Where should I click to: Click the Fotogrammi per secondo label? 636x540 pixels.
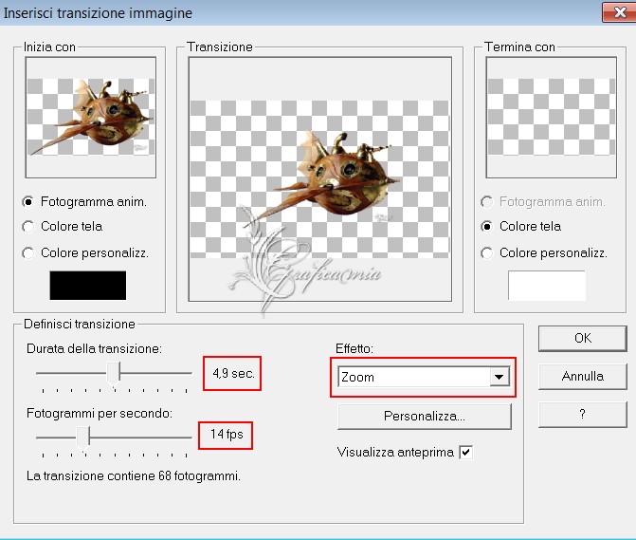pyautogui.click(x=100, y=414)
